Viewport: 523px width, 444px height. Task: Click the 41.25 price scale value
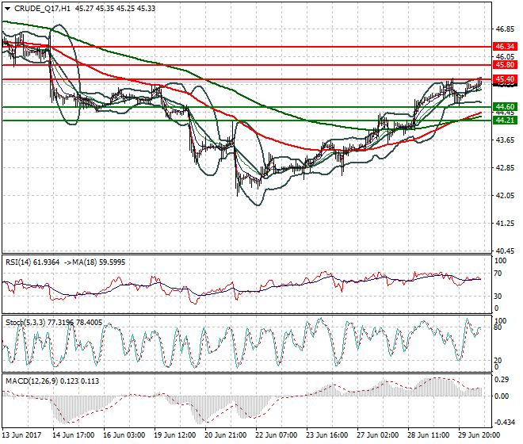pyautogui.click(x=505, y=223)
